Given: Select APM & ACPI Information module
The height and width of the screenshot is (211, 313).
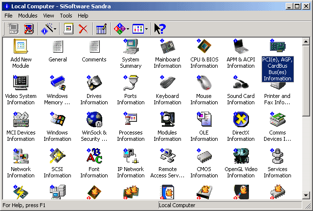Looking at the screenshot, I should [241, 46].
